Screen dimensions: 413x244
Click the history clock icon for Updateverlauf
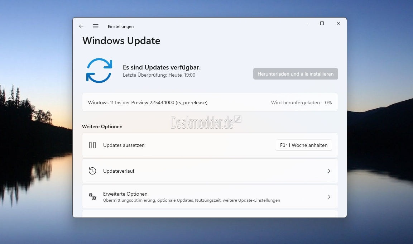click(92, 171)
